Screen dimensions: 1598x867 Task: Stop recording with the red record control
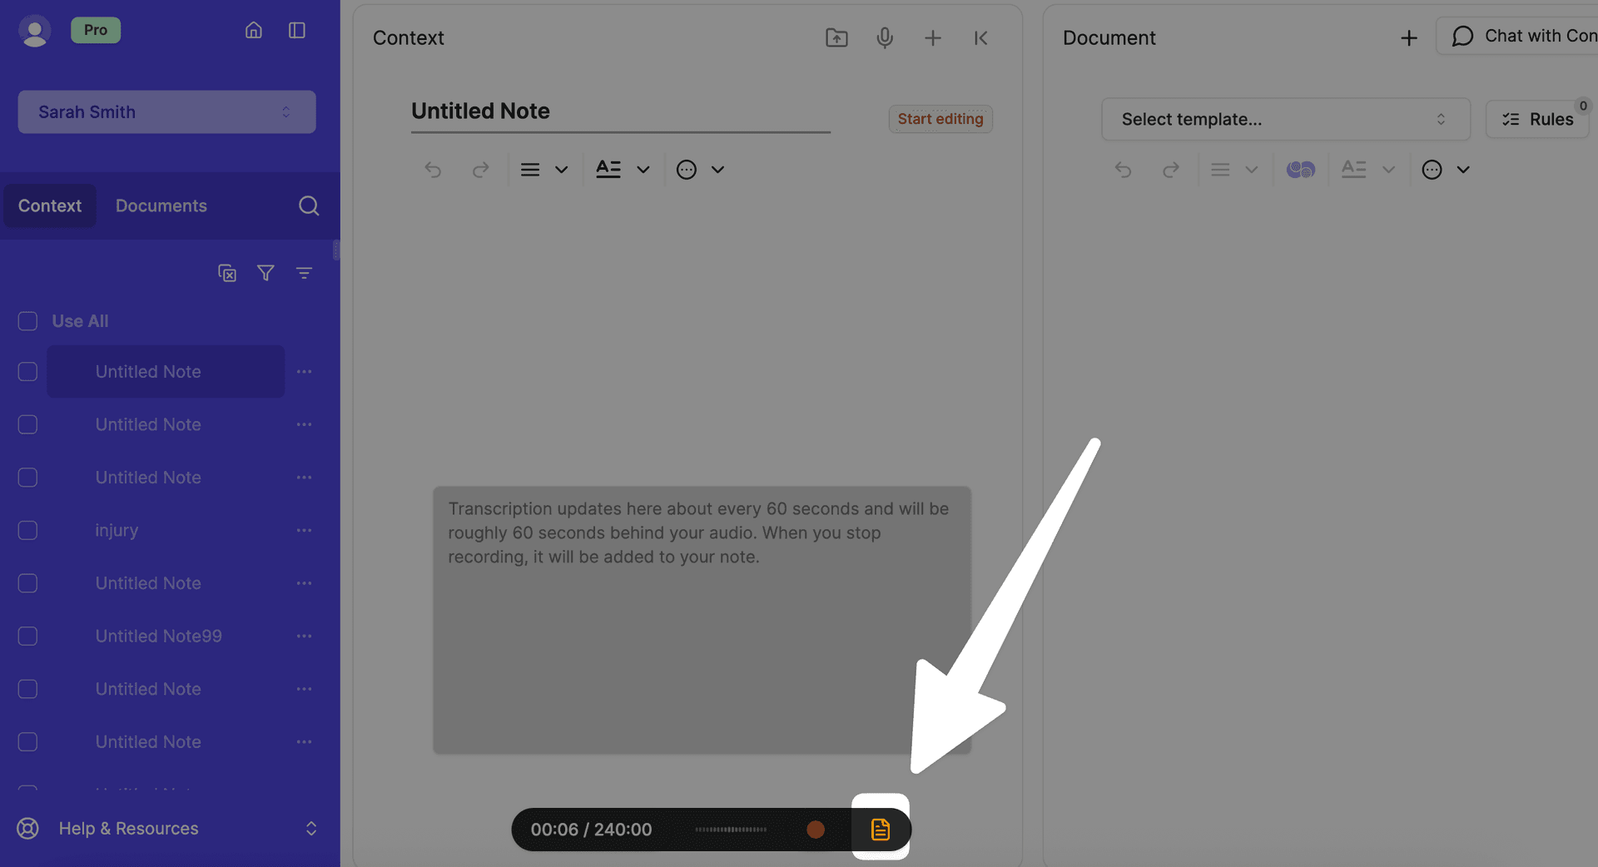coord(816,829)
